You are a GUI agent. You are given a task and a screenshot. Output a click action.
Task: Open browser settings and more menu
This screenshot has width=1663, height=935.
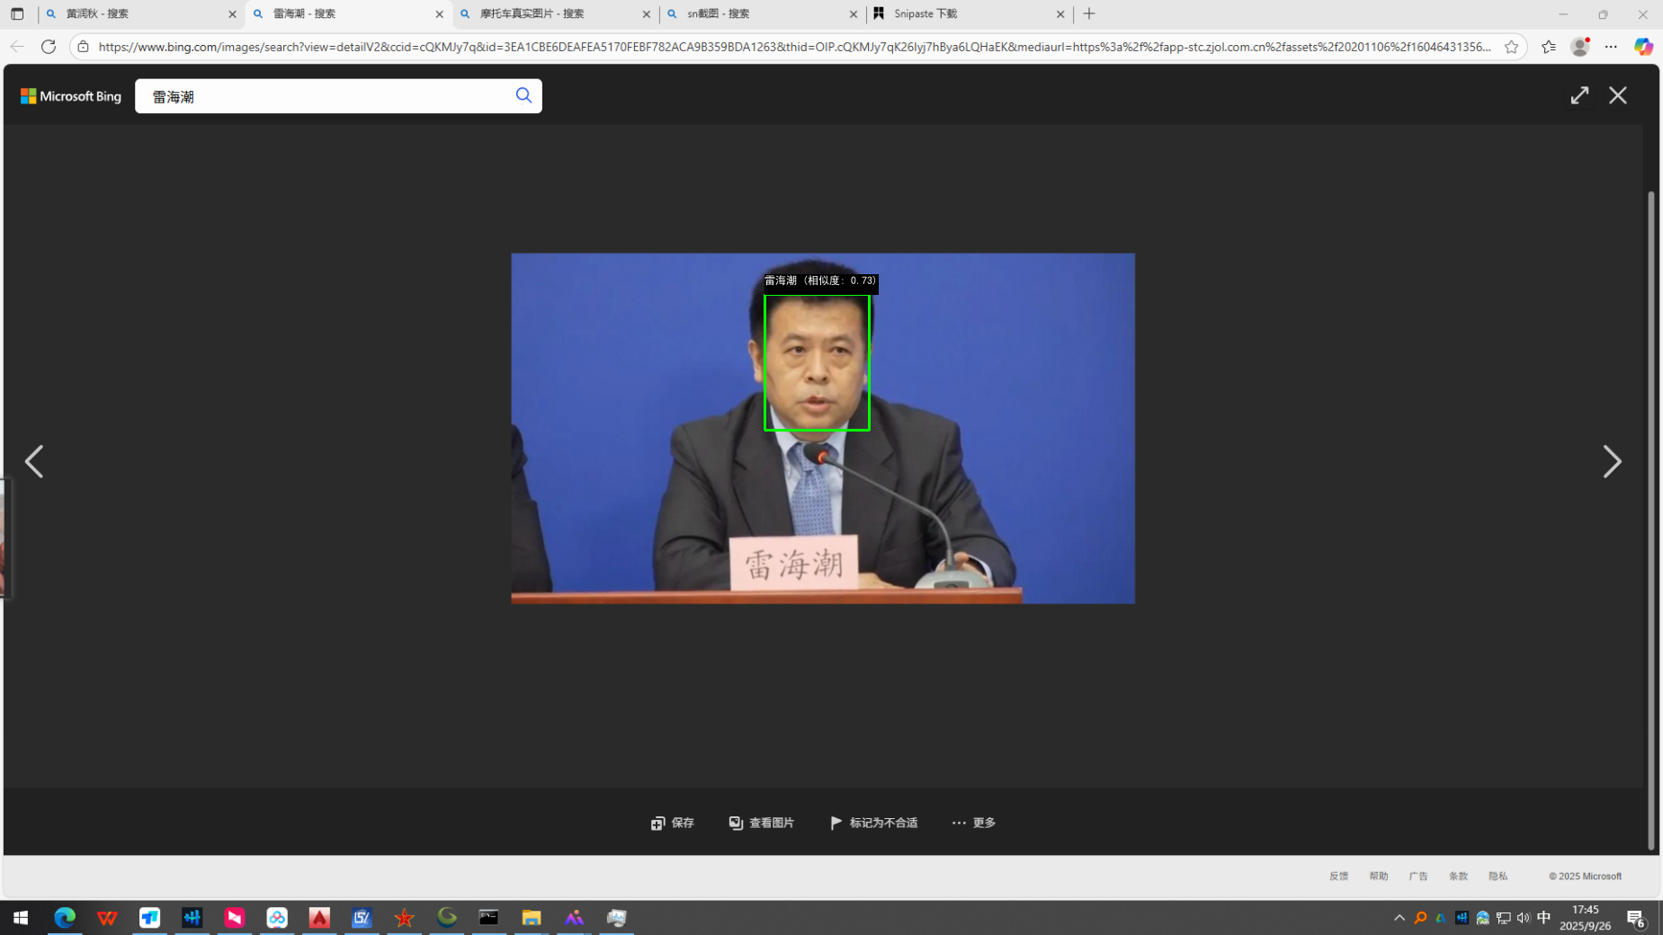click(1611, 47)
